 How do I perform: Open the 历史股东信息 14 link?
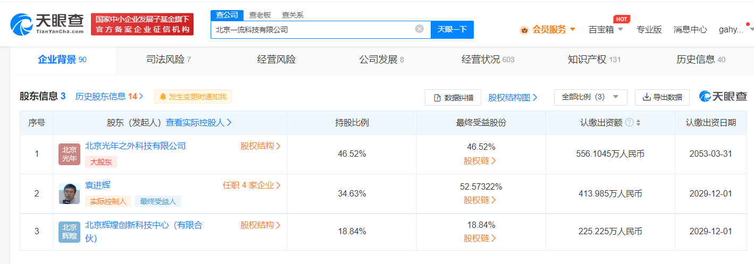coord(110,96)
